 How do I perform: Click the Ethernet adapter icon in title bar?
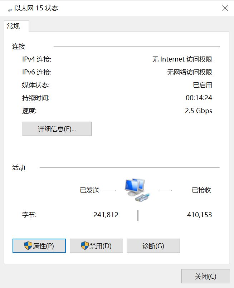(10, 10)
